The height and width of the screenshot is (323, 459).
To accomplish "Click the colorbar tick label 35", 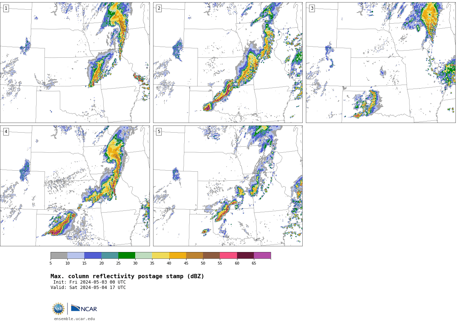I will point(152,263).
